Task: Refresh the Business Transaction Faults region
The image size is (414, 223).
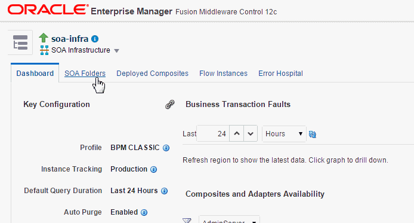Action: (313, 134)
